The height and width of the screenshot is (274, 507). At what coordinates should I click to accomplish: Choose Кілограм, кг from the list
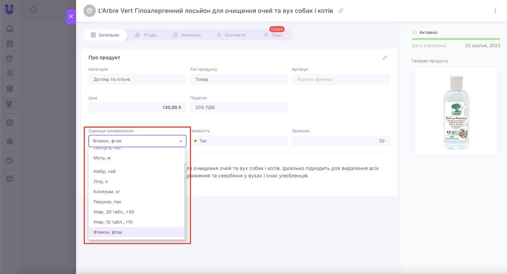click(106, 192)
